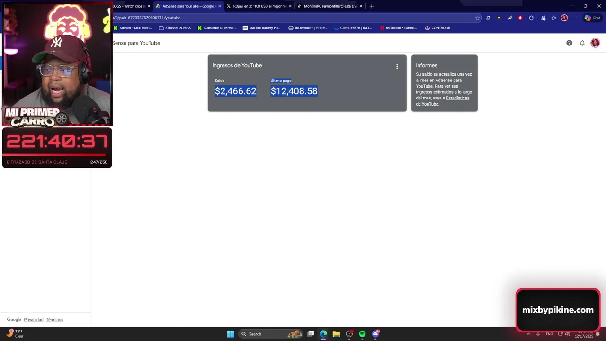
Task: Select the $2,466.62 balance amount
Action: pos(236,91)
